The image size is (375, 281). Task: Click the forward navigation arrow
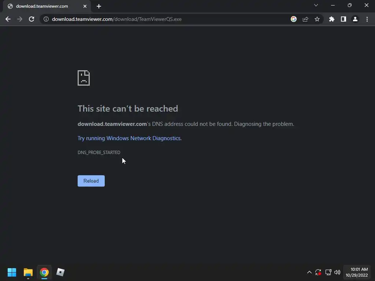point(20,19)
